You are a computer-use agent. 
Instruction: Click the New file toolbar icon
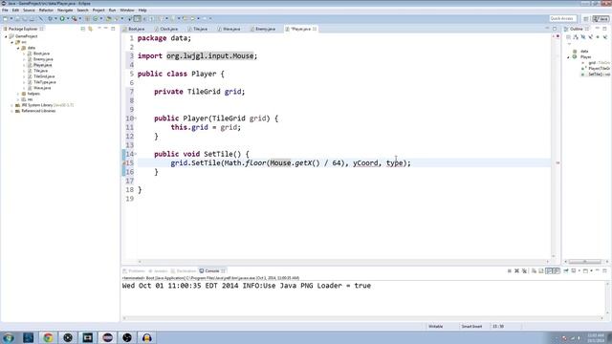tap(6, 19)
